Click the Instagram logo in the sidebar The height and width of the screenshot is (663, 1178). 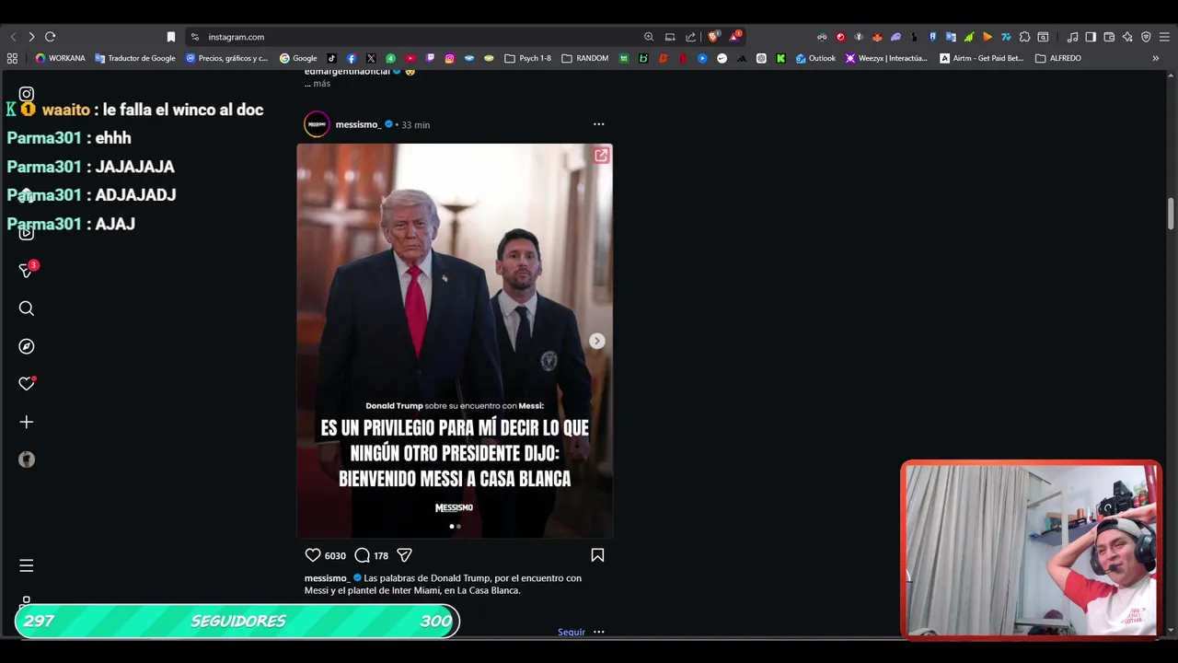click(x=27, y=94)
